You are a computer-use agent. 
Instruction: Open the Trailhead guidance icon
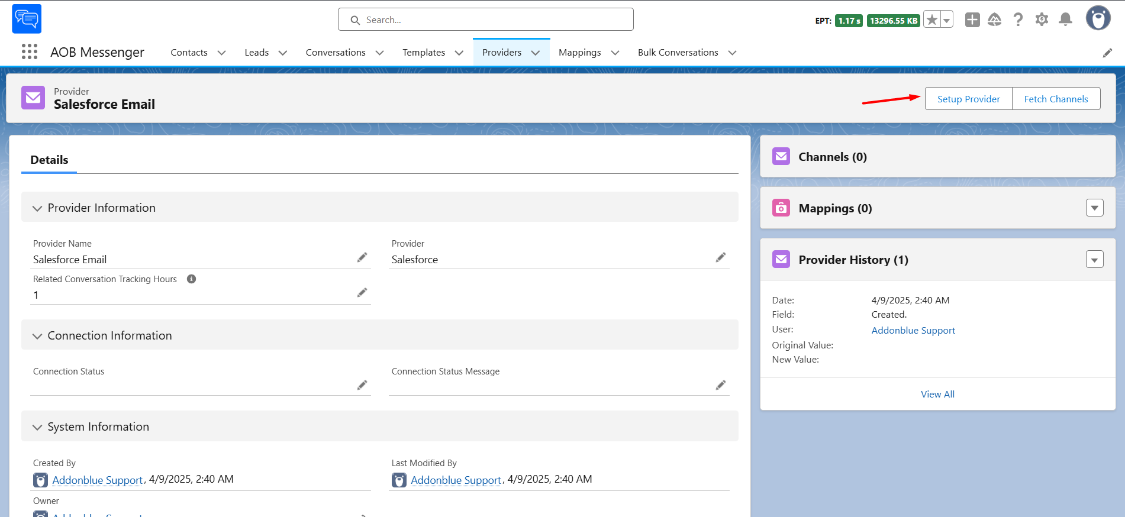pos(995,20)
